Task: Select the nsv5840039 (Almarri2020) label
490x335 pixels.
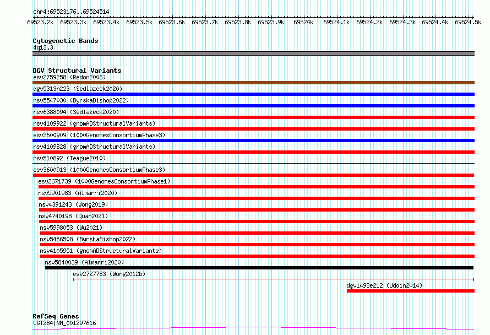Action: [x=84, y=262]
